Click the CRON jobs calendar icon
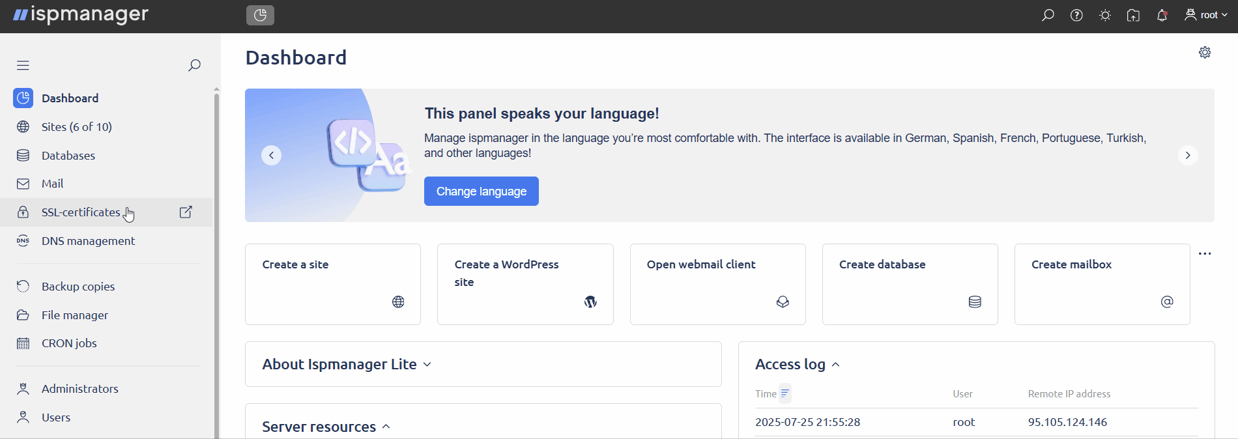Screen dimensions: 1238x439 [x=23, y=343]
